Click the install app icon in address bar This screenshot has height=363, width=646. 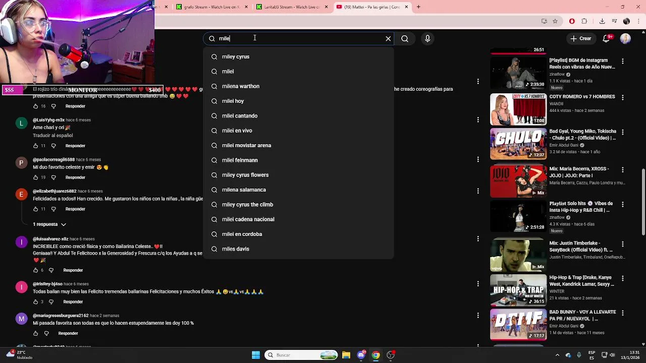pyautogui.click(x=544, y=21)
